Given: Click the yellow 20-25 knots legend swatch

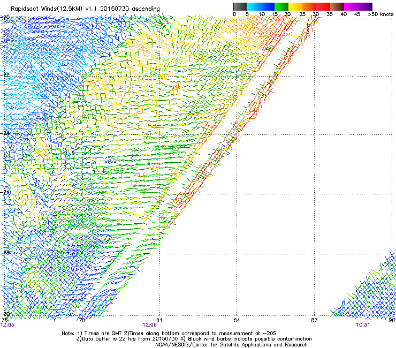Looking at the screenshot, I should (x=295, y=6).
